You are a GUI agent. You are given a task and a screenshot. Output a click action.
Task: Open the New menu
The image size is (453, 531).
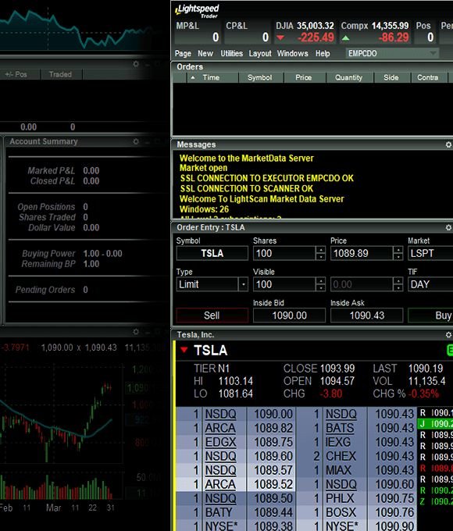tap(205, 54)
